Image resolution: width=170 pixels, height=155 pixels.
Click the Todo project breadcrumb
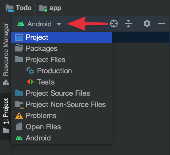pos(19,8)
